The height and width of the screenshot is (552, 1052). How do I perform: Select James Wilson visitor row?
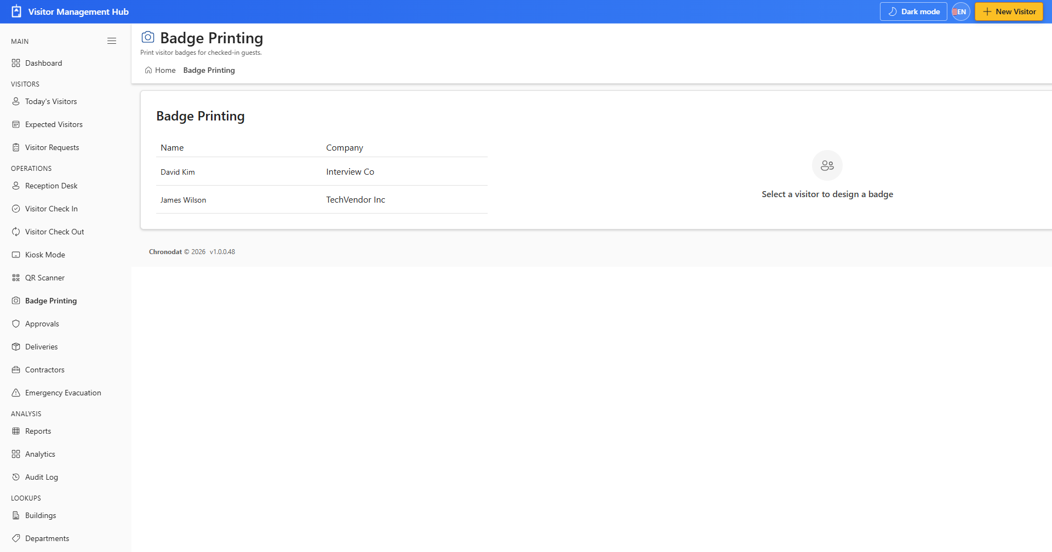[322, 200]
